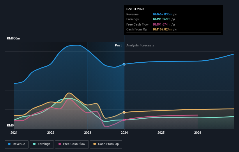
Task: Click the RM169.824m cash from op value
Action: click(163, 30)
